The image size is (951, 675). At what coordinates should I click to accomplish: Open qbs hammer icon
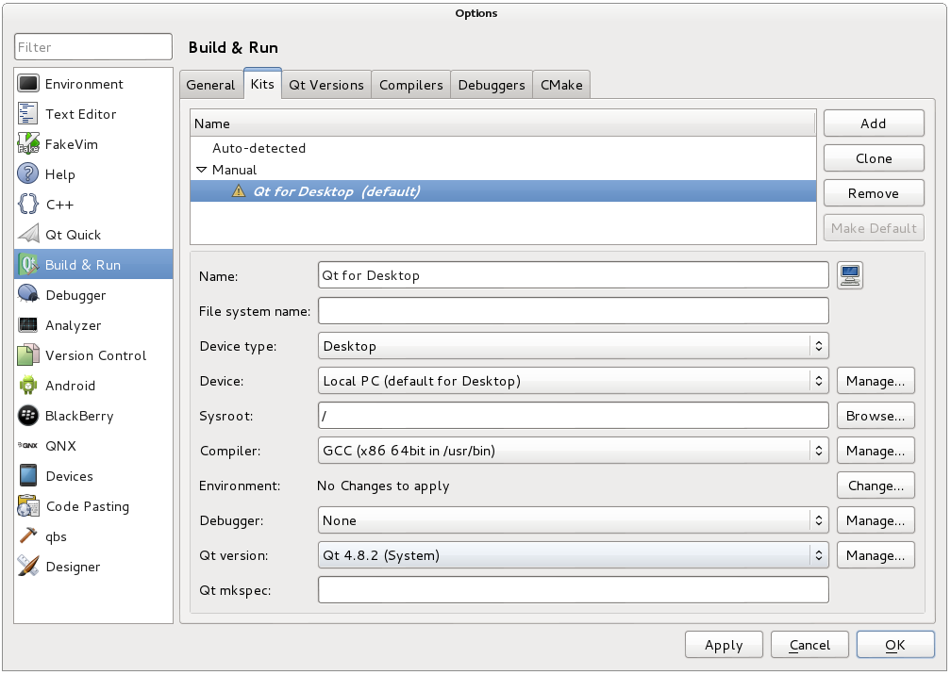tap(28, 536)
